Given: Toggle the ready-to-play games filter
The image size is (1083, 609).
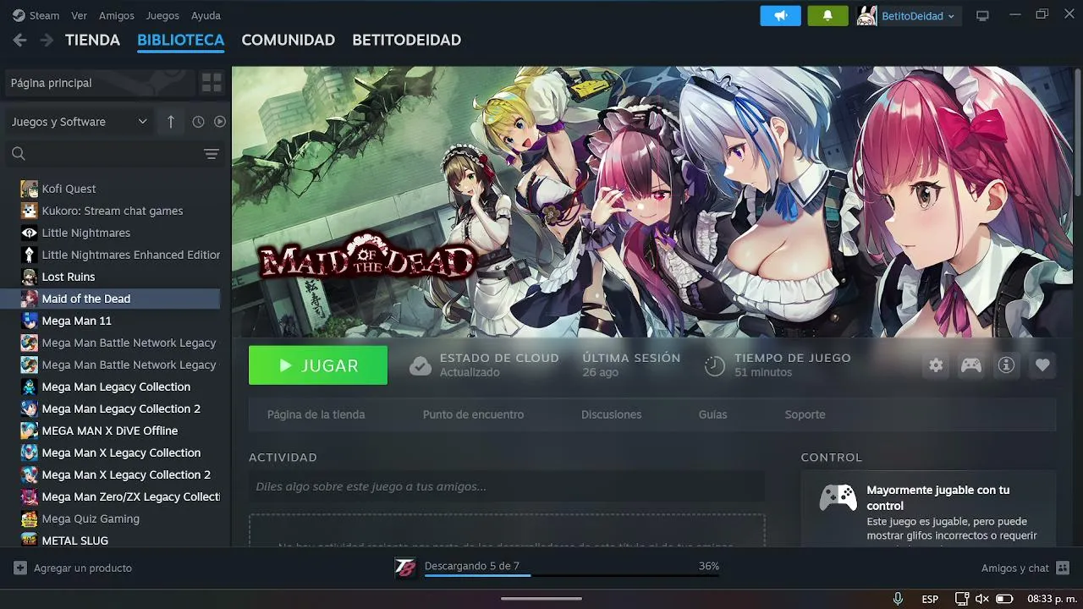Looking at the screenshot, I should 220,122.
